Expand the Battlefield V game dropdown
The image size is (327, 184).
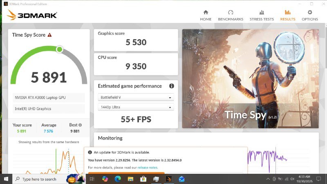pos(136,97)
